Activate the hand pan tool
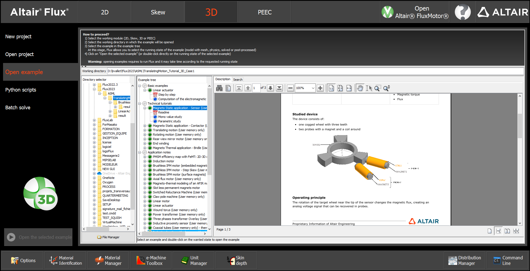The image size is (530, 271). click(360, 88)
